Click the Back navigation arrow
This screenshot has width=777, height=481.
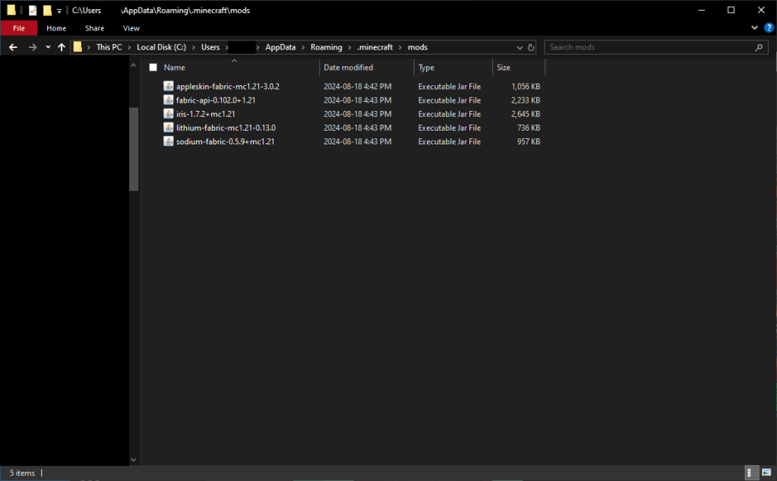coord(13,47)
